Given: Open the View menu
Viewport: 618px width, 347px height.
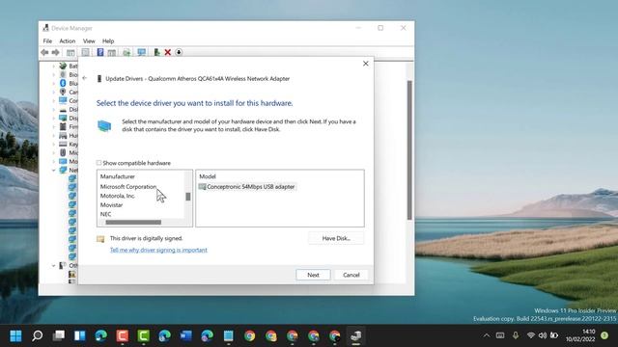Looking at the screenshot, I should pyautogui.click(x=89, y=40).
